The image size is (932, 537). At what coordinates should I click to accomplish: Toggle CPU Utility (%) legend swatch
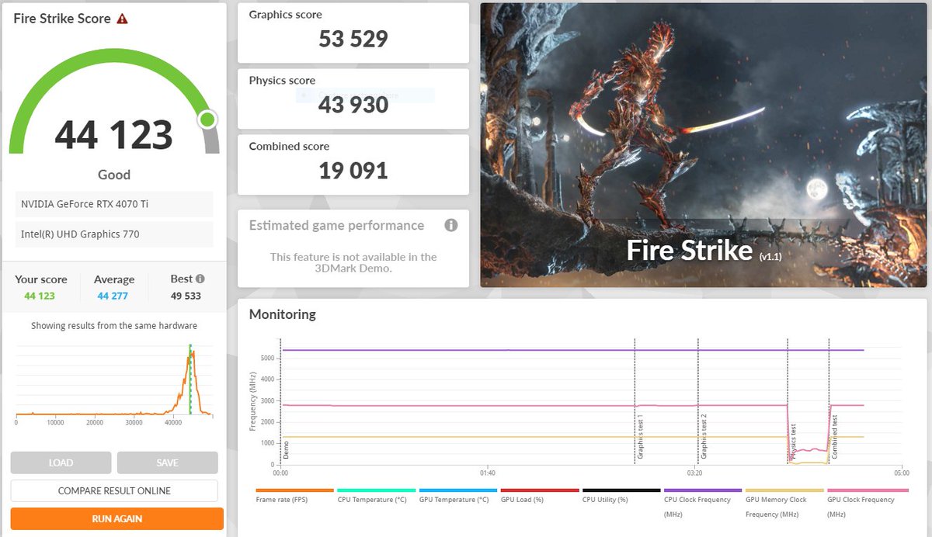coord(621,490)
